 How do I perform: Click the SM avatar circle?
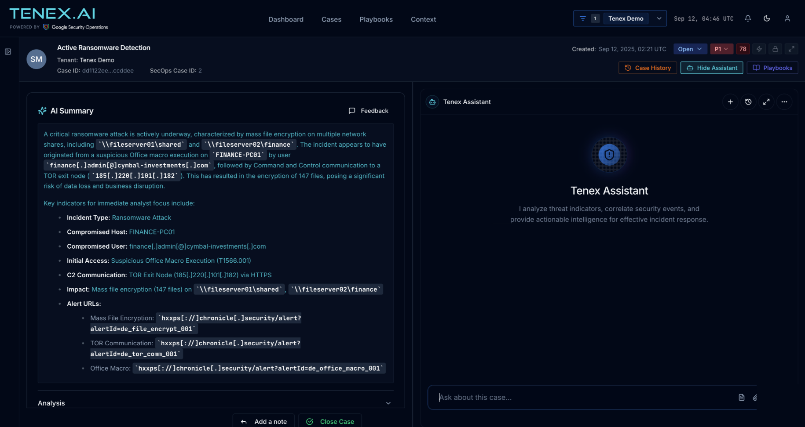tap(37, 59)
